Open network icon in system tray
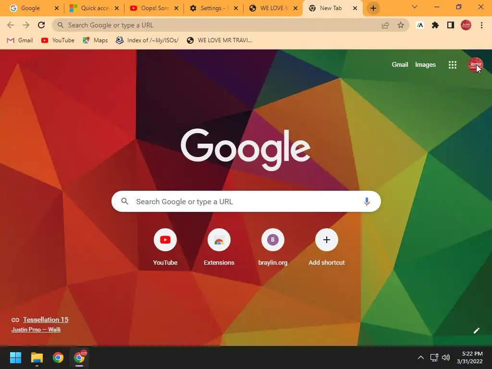Screen dimensions: 492x369 pos(434,357)
